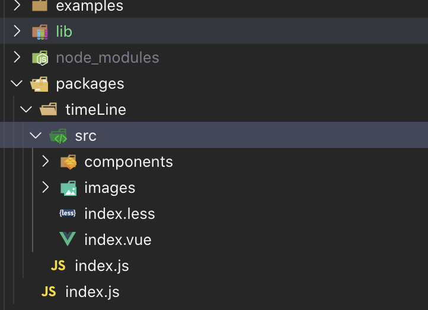
Task: Collapse the packages folder
Action: (17, 84)
